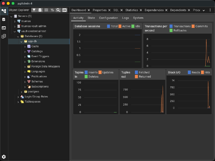Image resolution: width=215 pixels, height=161 pixels.
Task: Click the Login/Group Roles node icon
Action: coord(22,97)
